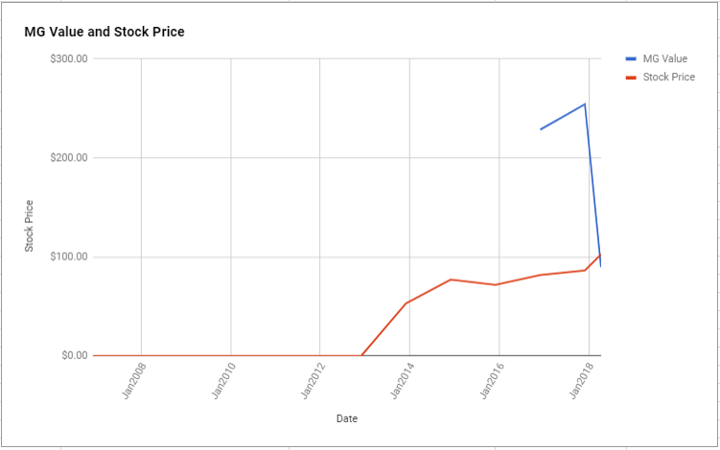Click the Jan2008 date label

pos(134,381)
